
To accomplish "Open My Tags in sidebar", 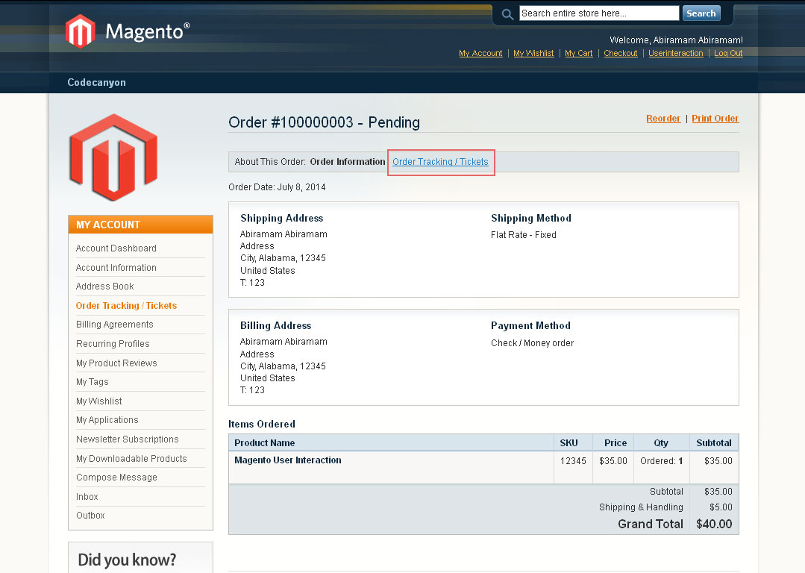I will point(93,382).
